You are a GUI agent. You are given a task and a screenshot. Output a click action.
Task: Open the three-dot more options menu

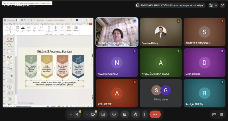click(x=144, y=114)
